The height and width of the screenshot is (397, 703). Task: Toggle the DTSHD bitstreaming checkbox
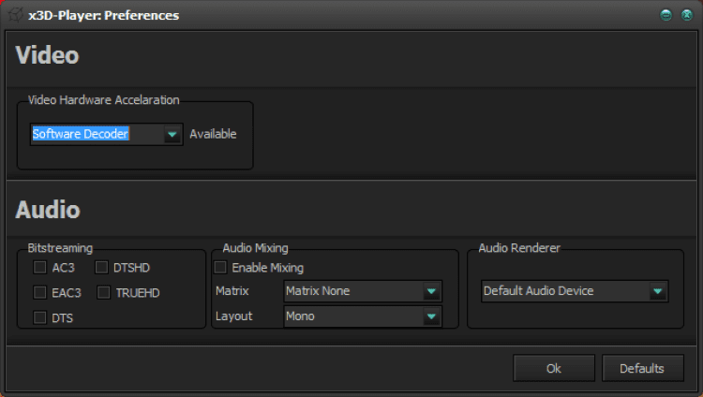click(x=101, y=268)
